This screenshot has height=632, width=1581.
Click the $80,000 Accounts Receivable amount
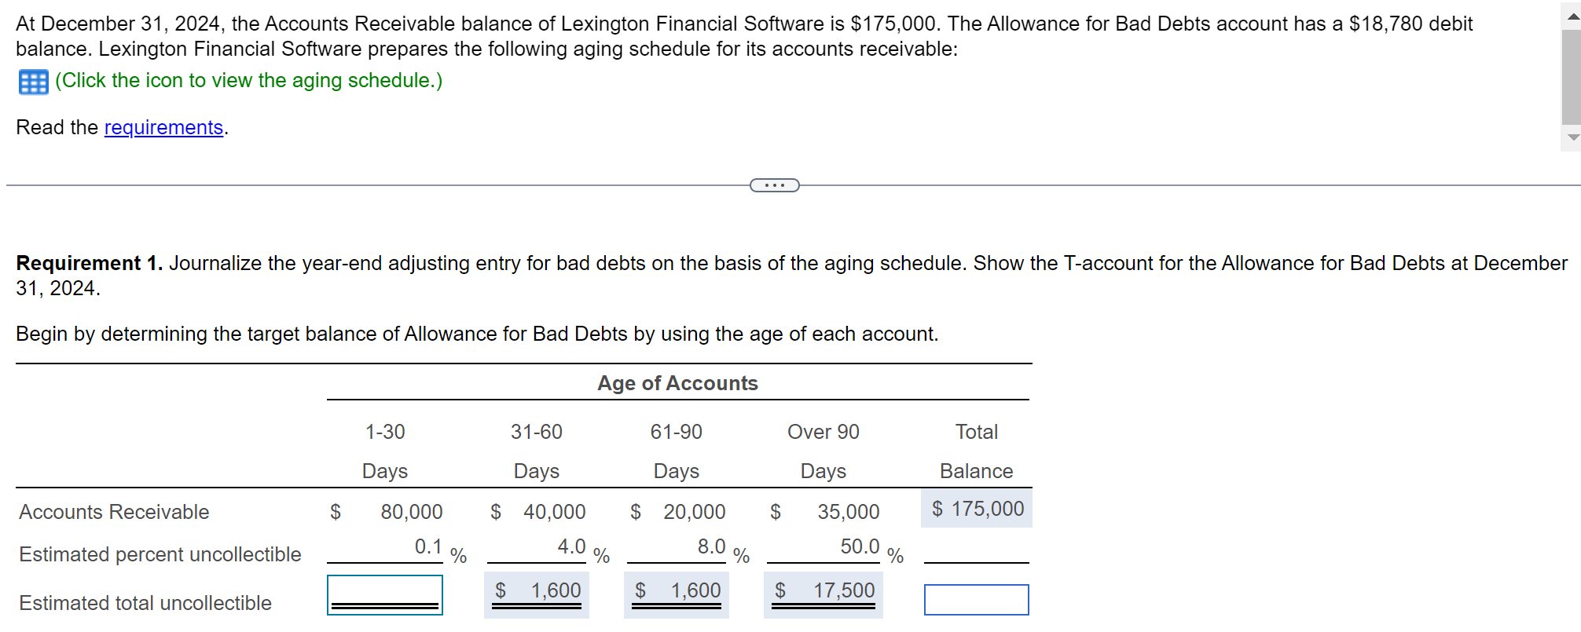410,511
